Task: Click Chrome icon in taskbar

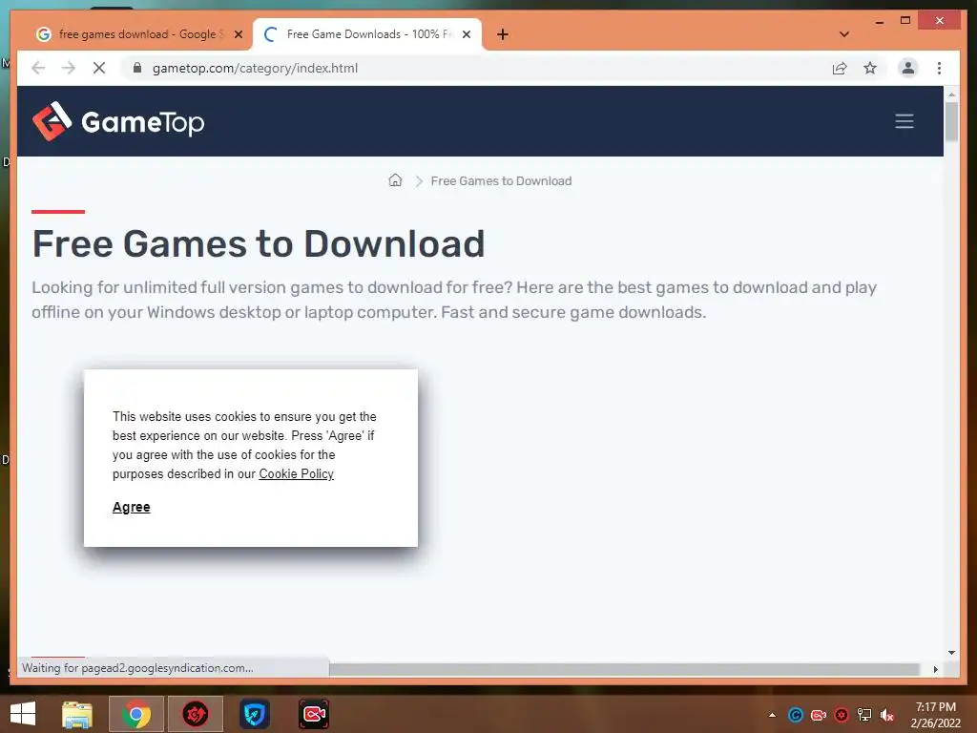Action: point(136,714)
